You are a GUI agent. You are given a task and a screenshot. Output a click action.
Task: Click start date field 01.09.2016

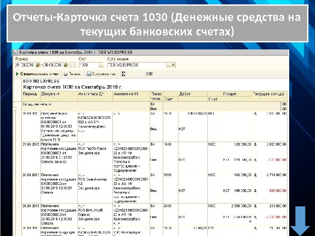25,65
